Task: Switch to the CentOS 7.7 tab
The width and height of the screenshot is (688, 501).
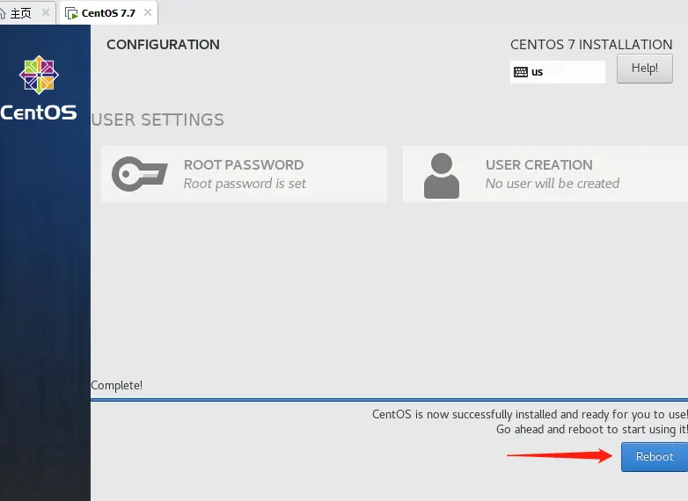Action: pyautogui.click(x=108, y=13)
